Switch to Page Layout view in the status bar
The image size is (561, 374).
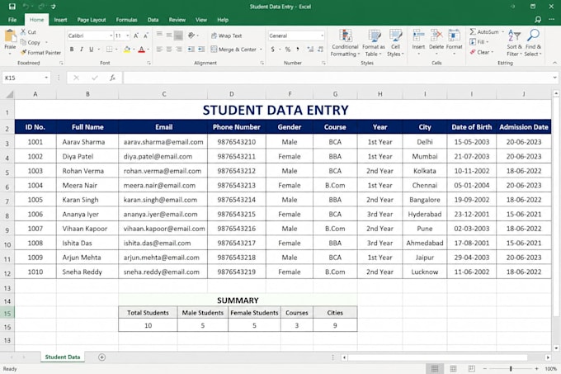pyautogui.click(x=453, y=368)
